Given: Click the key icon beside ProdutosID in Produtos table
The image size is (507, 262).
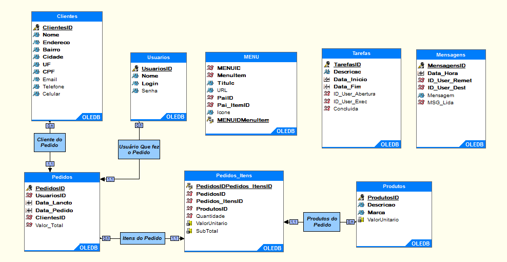Looking at the screenshot, I should [x=361, y=197].
